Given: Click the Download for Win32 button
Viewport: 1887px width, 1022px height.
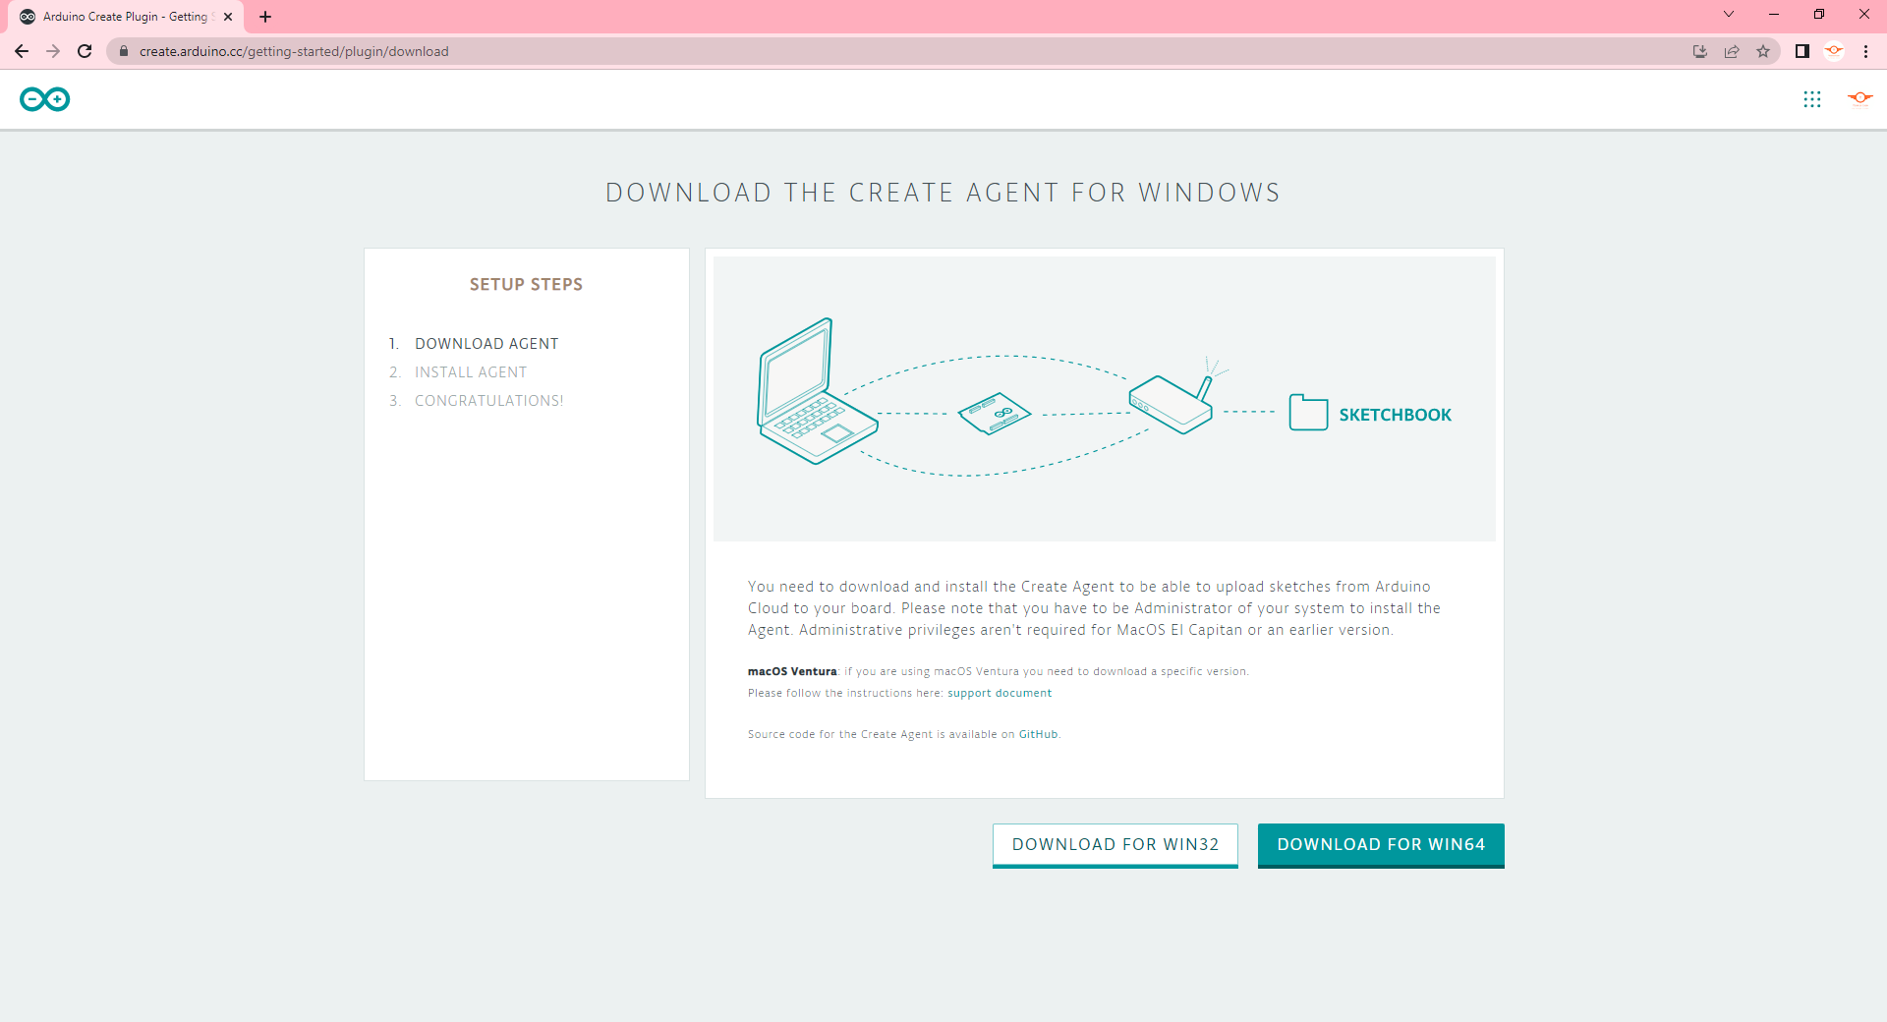Looking at the screenshot, I should pos(1115,845).
